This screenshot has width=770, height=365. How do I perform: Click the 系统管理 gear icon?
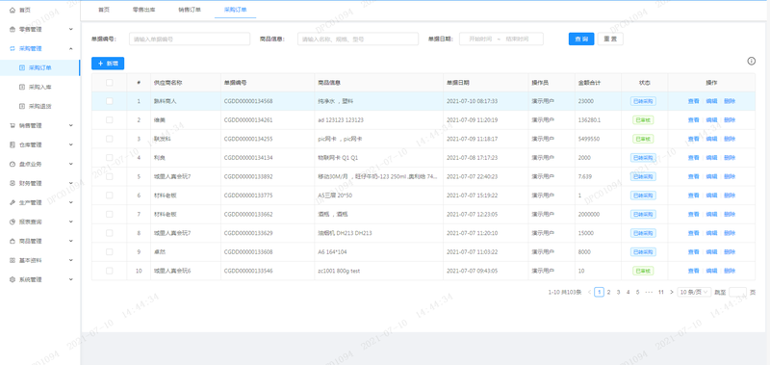pyautogui.click(x=13, y=279)
